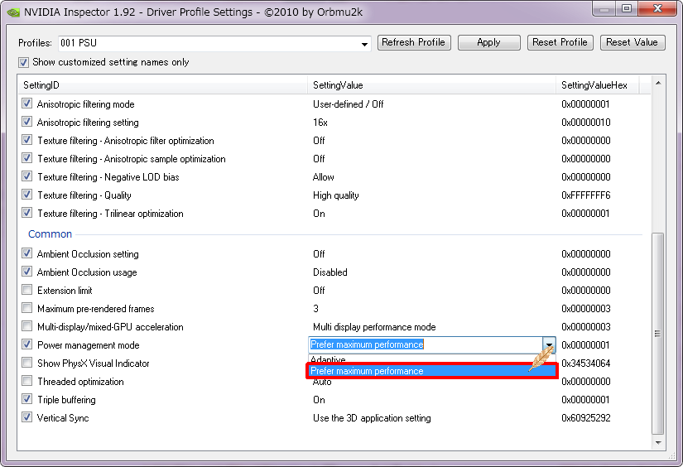Click the 0x60925292 hex value
This screenshot has width=683, height=467.
click(x=586, y=418)
